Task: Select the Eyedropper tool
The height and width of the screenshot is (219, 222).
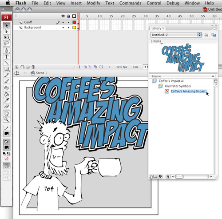Action: click(x=7, y=100)
